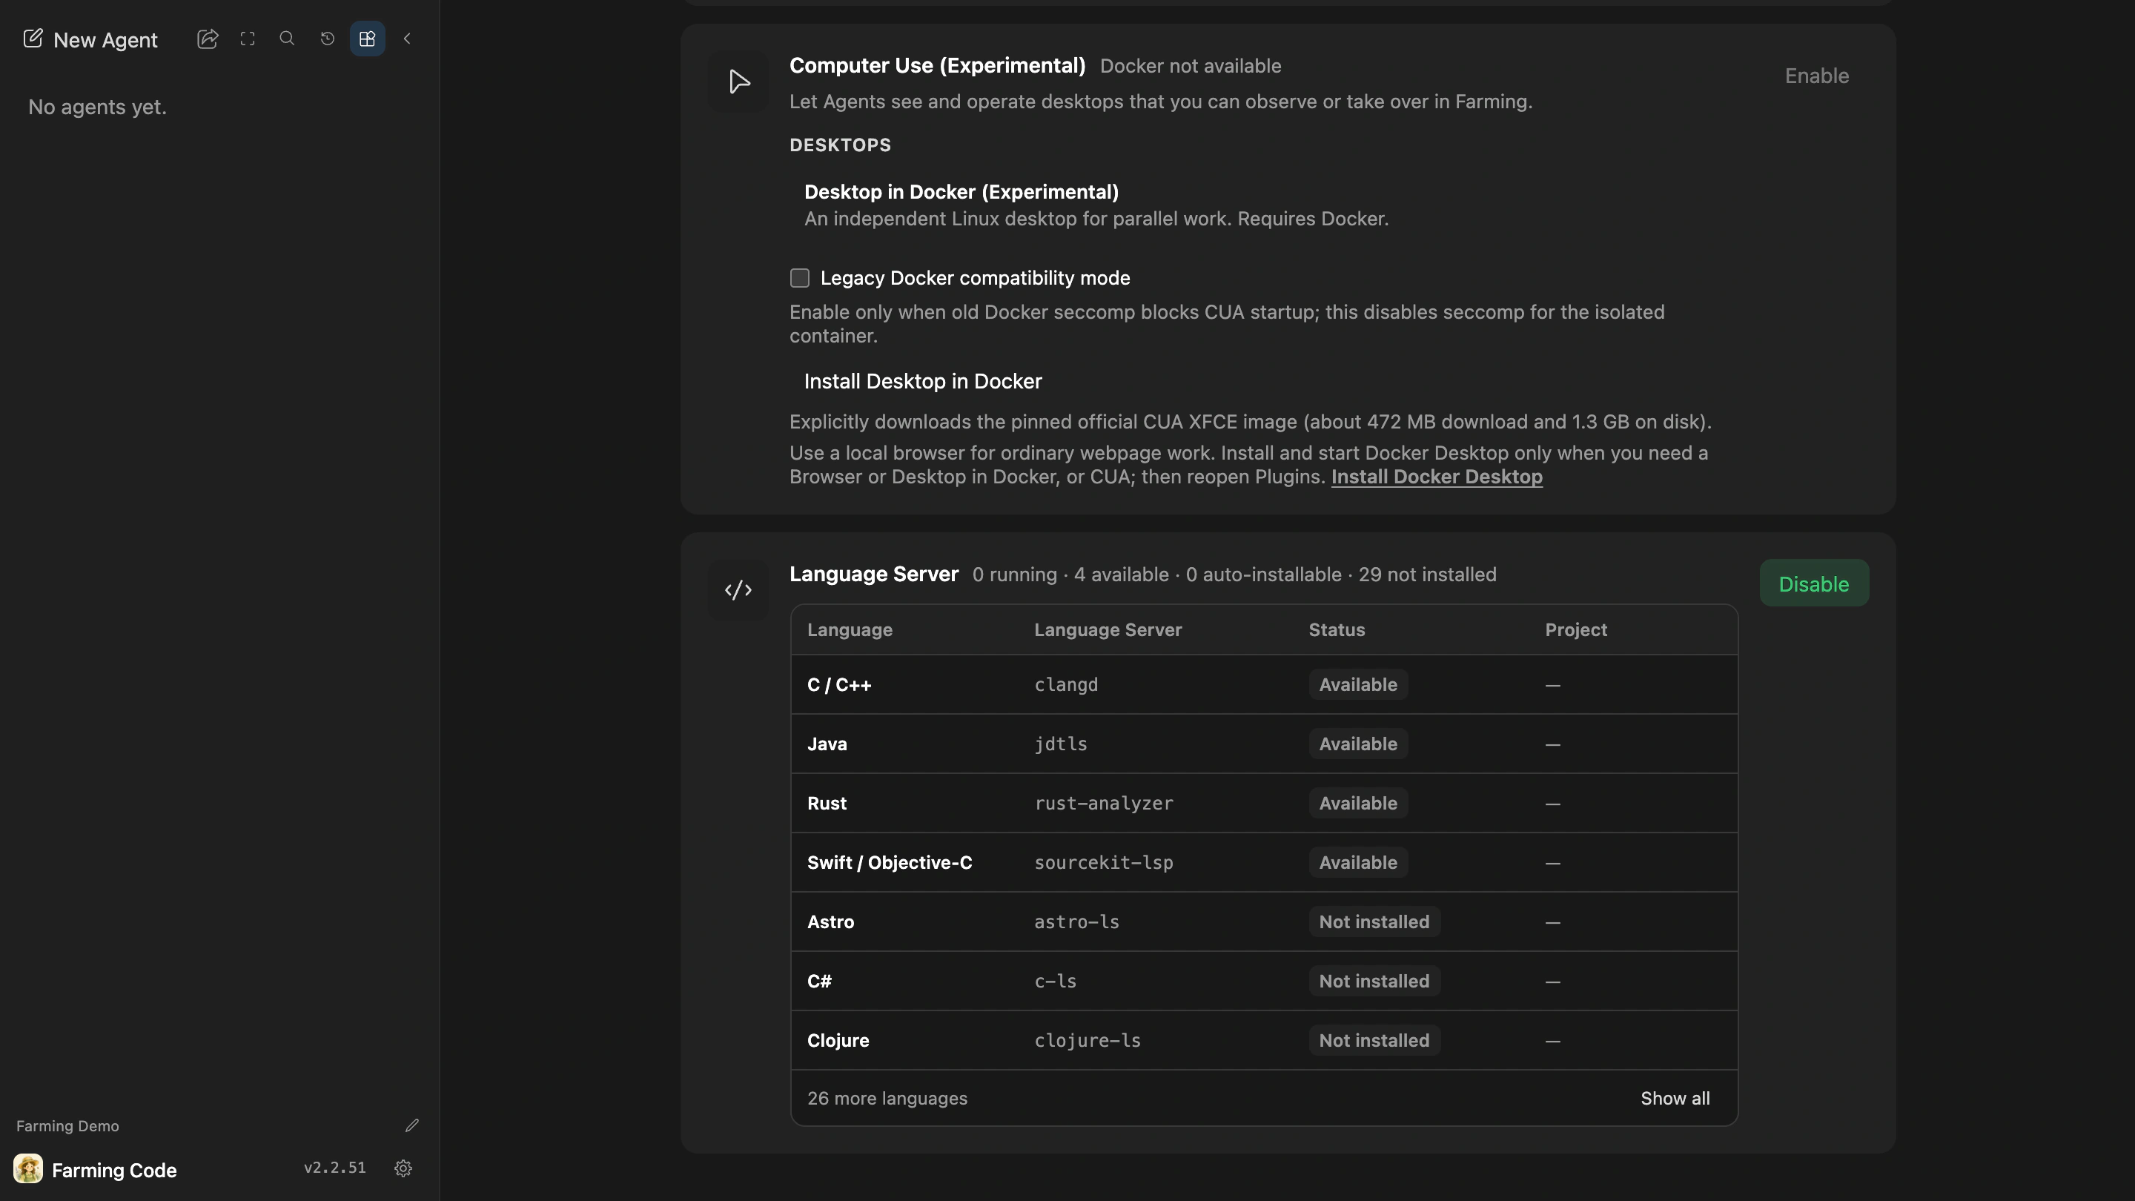Image resolution: width=2135 pixels, height=1201 pixels.
Task: Open history clock icon
Action: click(x=328, y=39)
